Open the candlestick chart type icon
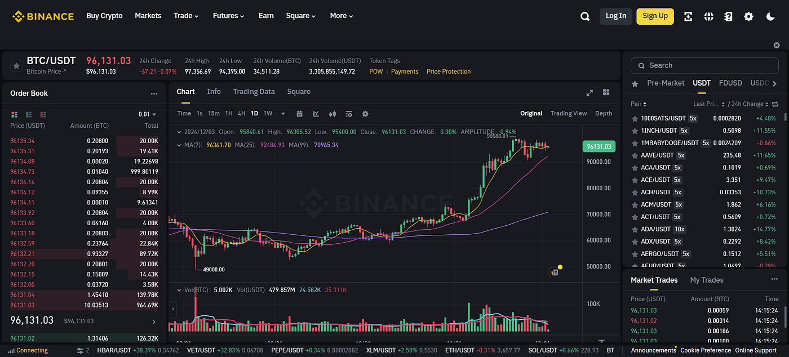This screenshot has width=789, height=357. point(332,114)
